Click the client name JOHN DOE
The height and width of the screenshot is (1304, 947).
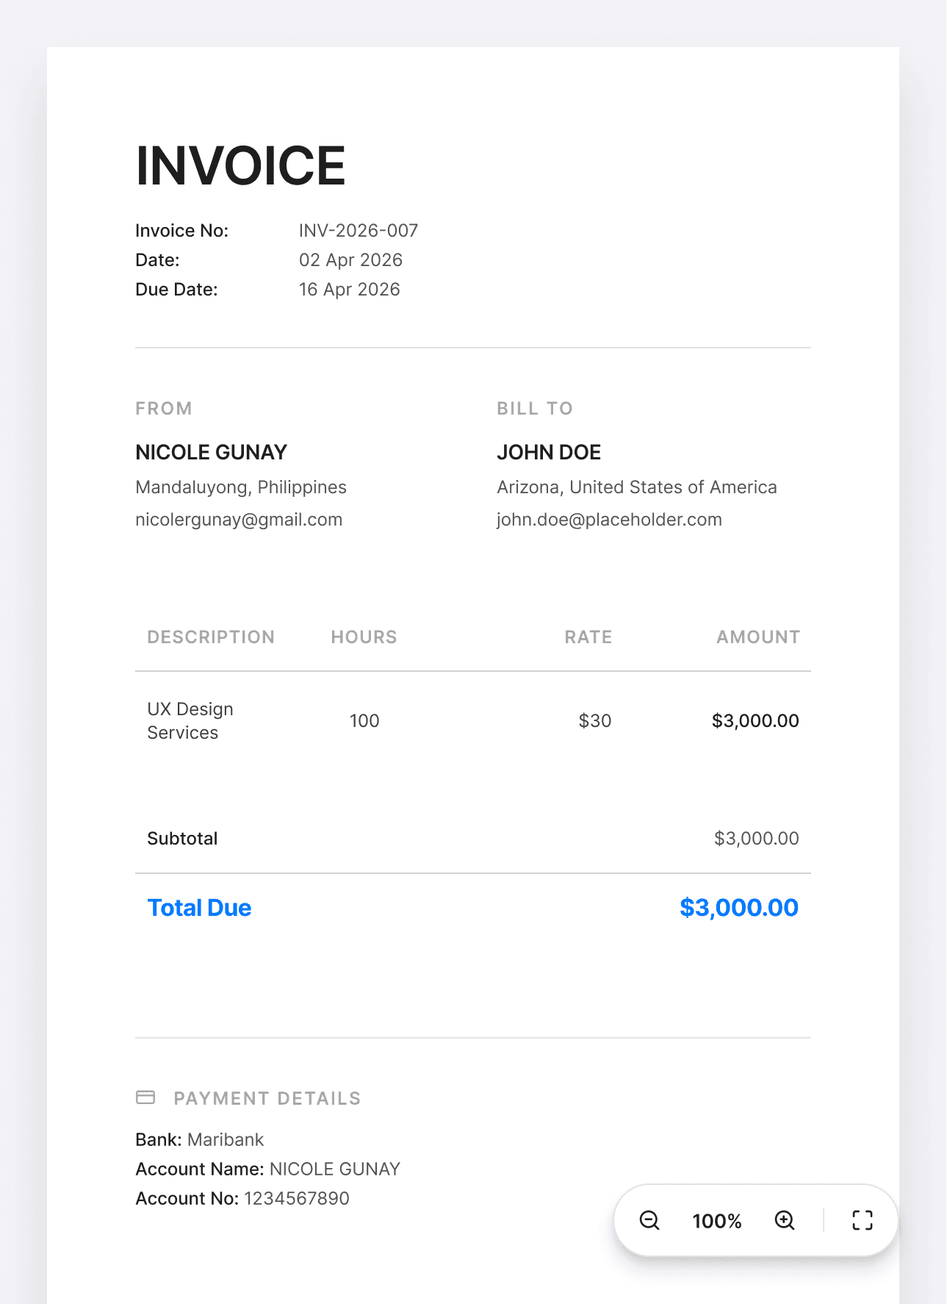(x=549, y=452)
